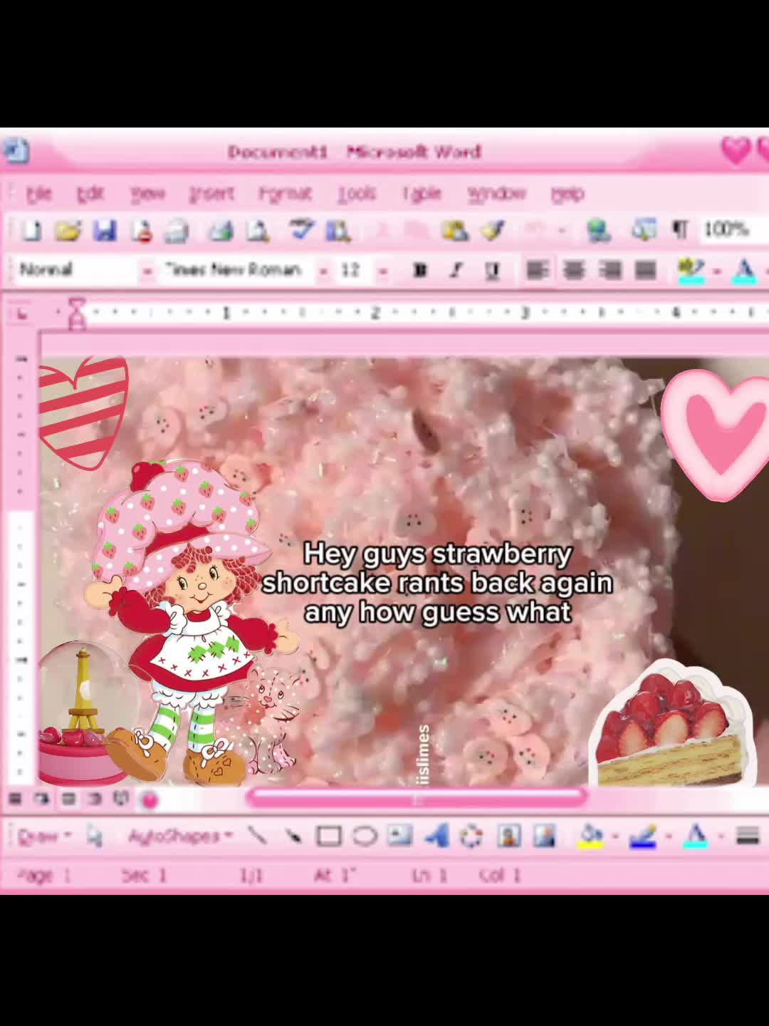Image resolution: width=769 pixels, height=1026 pixels.
Task: Open the Window menu
Action: [496, 193]
